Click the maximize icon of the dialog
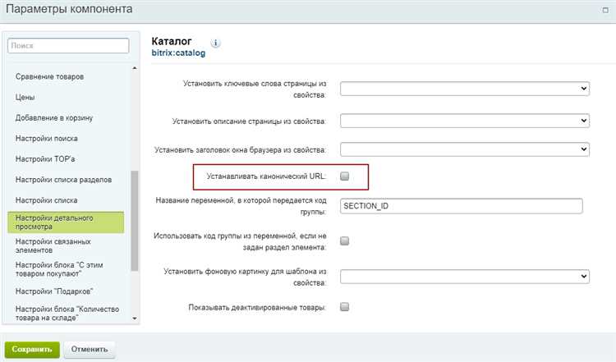Screen dimensions: 616x362 tap(605, 10)
